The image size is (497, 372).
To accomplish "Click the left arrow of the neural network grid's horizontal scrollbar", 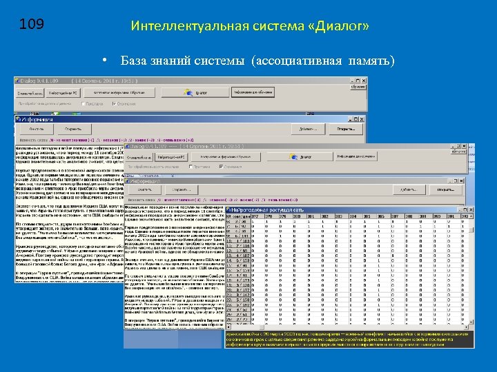I will [228, 327].
